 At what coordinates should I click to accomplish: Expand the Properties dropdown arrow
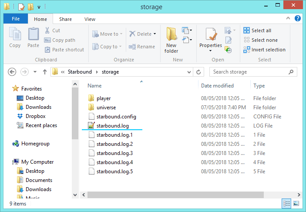point(210,51)
